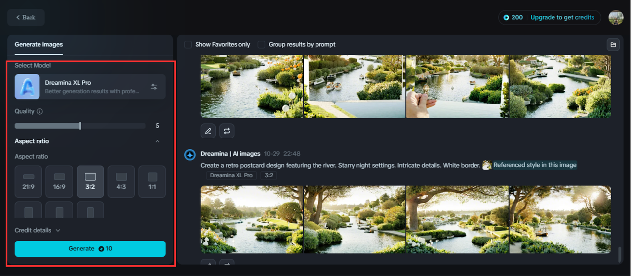Click Upgrade to get credits link
This screenshot has width=632, height=276.
coord(562,17)
